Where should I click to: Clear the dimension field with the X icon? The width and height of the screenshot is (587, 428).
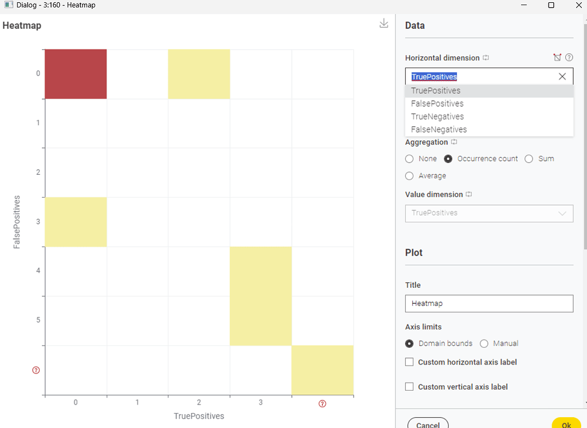[x=562, y=76]
